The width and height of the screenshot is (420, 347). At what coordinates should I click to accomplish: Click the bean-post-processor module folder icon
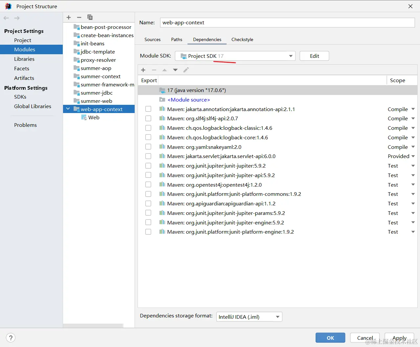tap(77, 27)
